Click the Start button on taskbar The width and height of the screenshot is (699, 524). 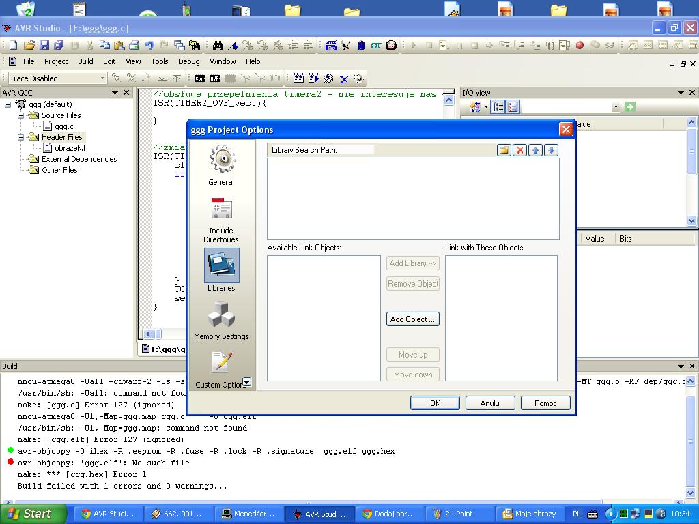pos(33,514)
